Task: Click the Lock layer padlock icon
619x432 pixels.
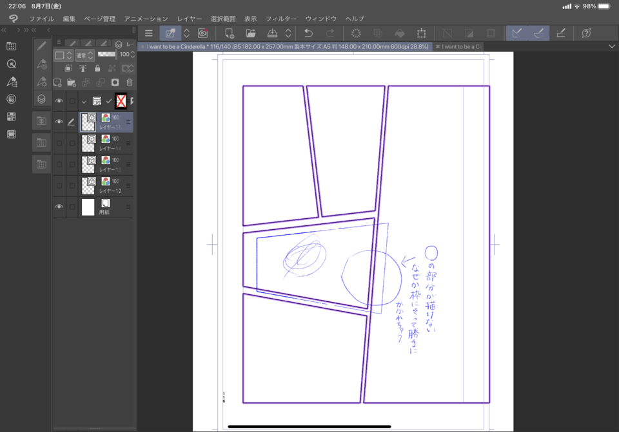Action: coord(97,68)
